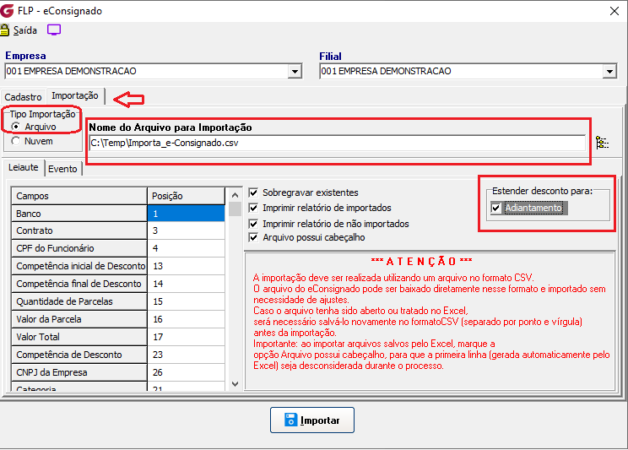628x450 pixels.
Task: Select the Valor da Parcela row
Action: point(78,319)
